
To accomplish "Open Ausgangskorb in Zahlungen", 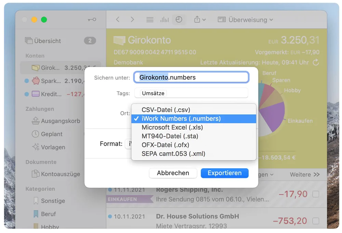I will click(56, 121).
